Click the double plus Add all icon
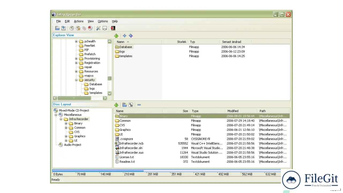The height and width of the screenshot is (193, 343). [131, 36]
